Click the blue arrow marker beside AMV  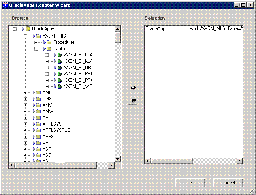(34, 105)
